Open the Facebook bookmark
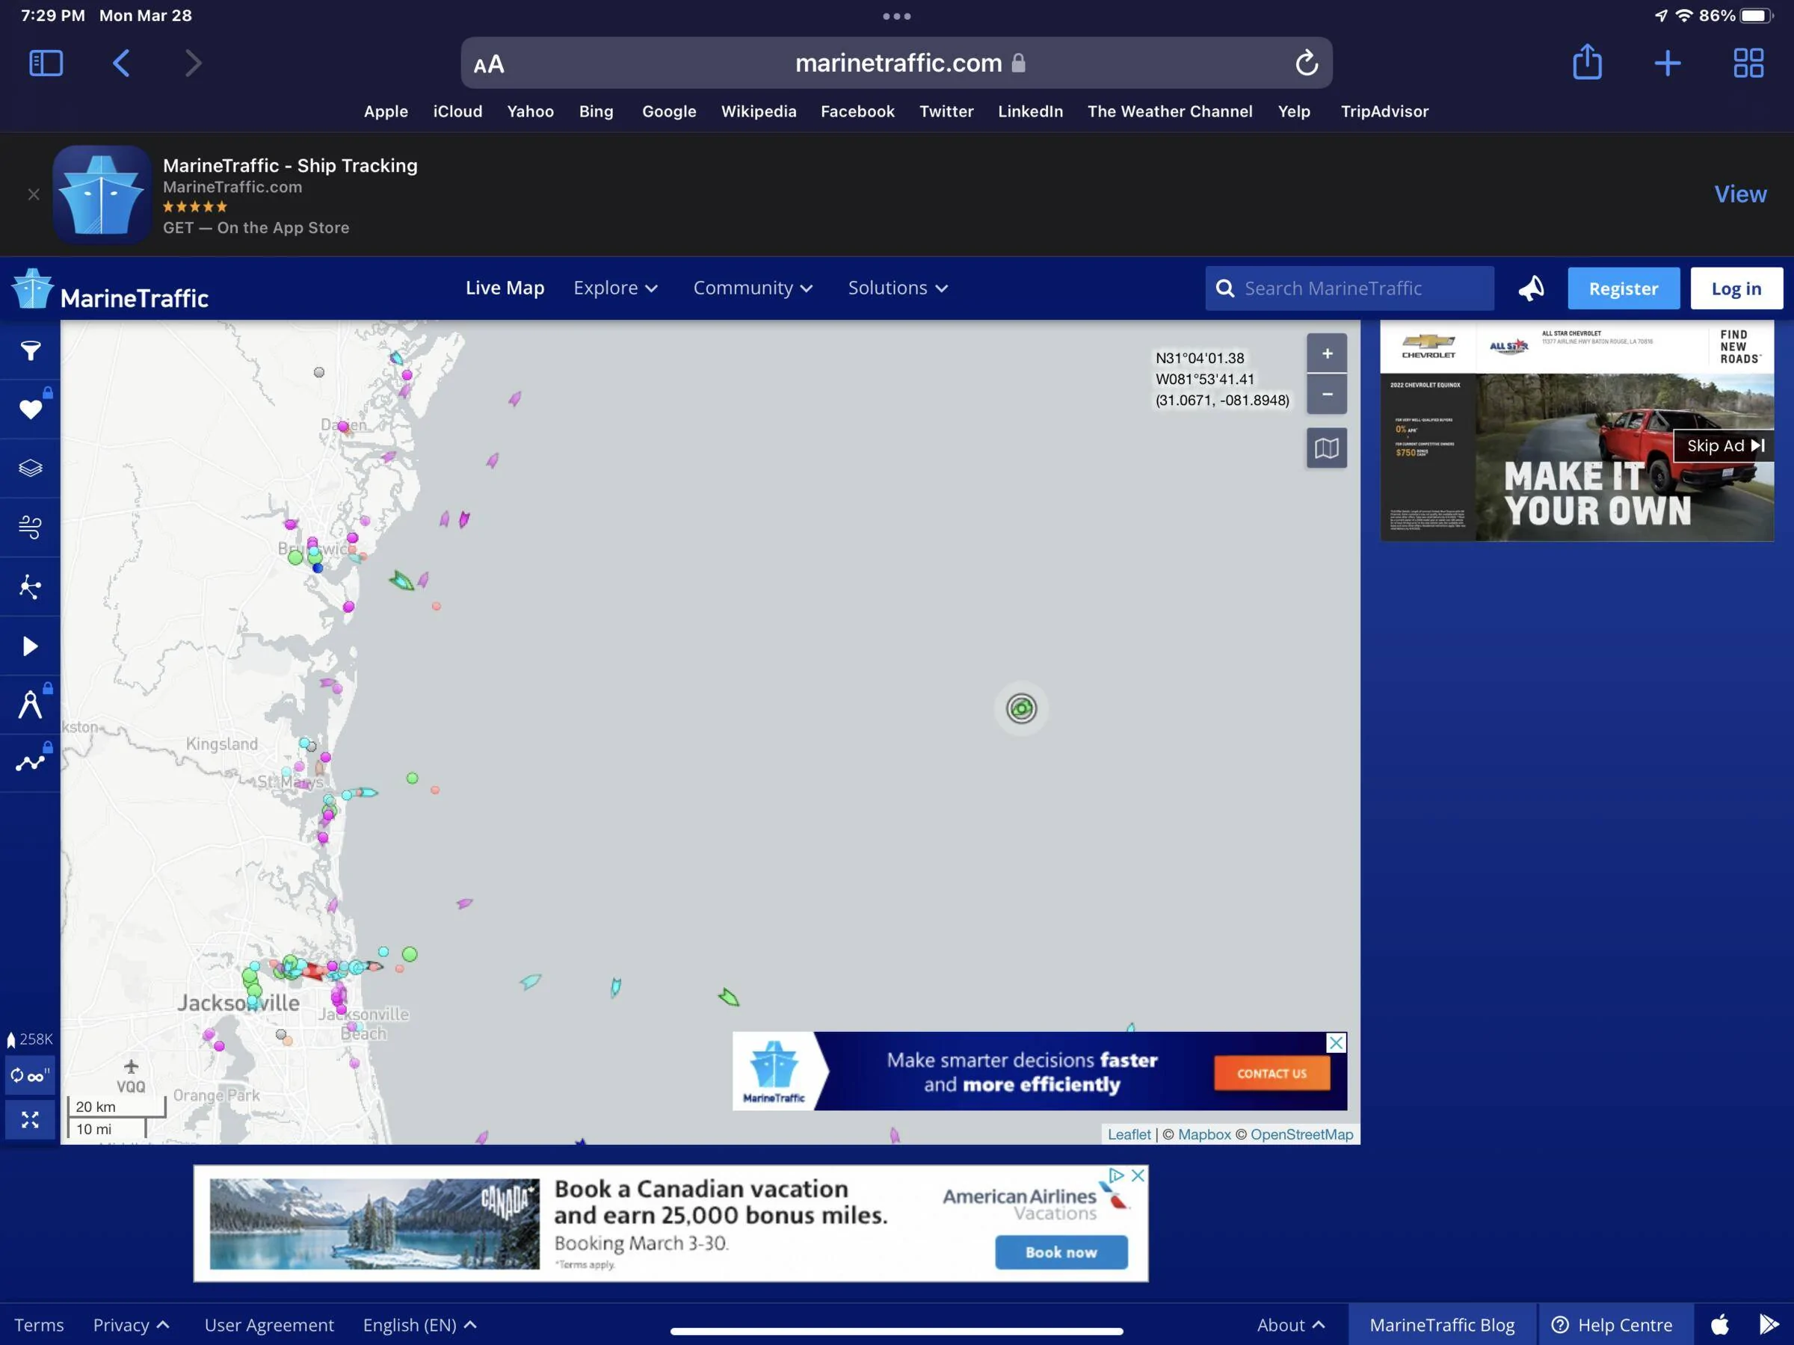Image resolution: width=1794 pixels, height=1345 pixels. coord(857,111)
